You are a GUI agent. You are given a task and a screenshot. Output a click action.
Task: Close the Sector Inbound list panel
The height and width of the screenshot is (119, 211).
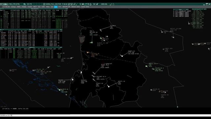coord(67,9)
